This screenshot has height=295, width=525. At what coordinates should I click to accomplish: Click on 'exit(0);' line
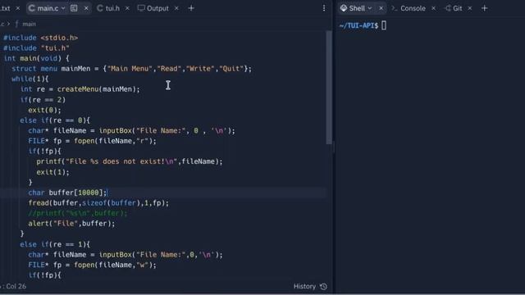click(x=45, y=110)
